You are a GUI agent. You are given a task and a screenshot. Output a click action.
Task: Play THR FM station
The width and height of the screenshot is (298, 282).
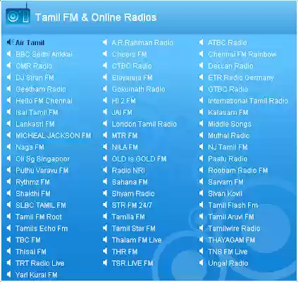[125, 252]
